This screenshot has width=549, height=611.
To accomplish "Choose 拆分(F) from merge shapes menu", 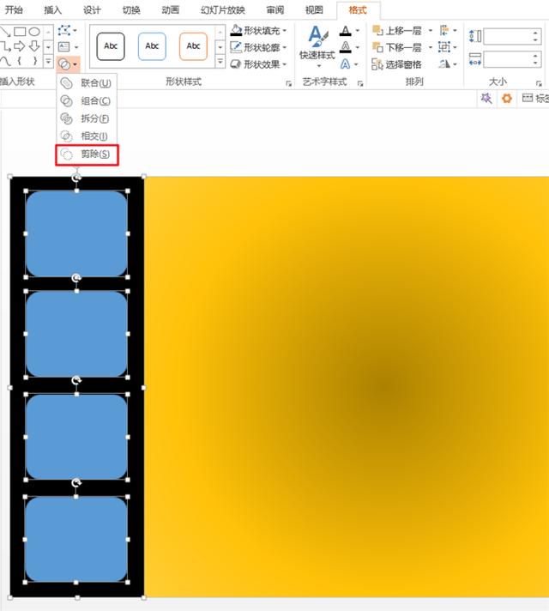I will click(87, 118).
